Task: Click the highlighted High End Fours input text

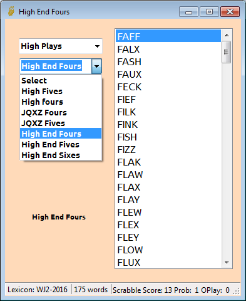Action: [x=51, y=66]
